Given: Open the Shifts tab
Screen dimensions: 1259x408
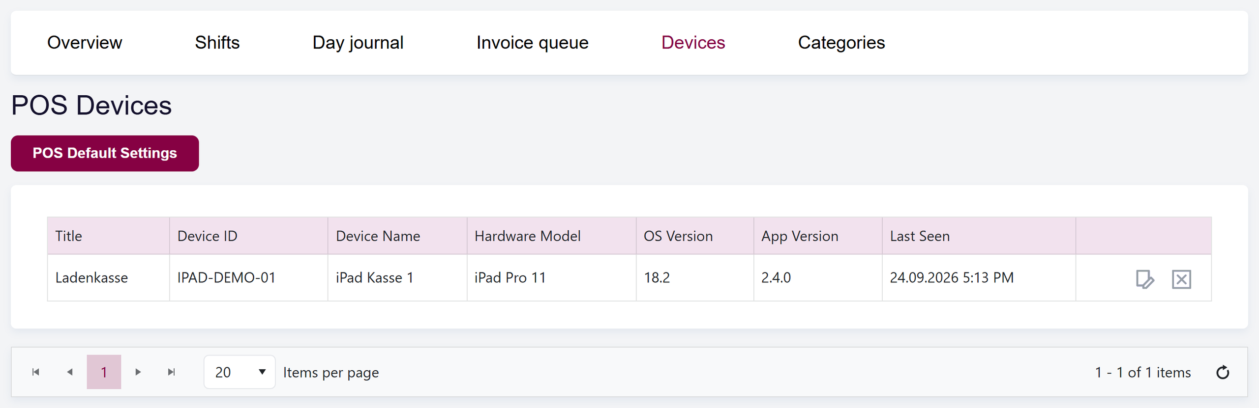Looking at the screenshot, I should tap(217, 43).
